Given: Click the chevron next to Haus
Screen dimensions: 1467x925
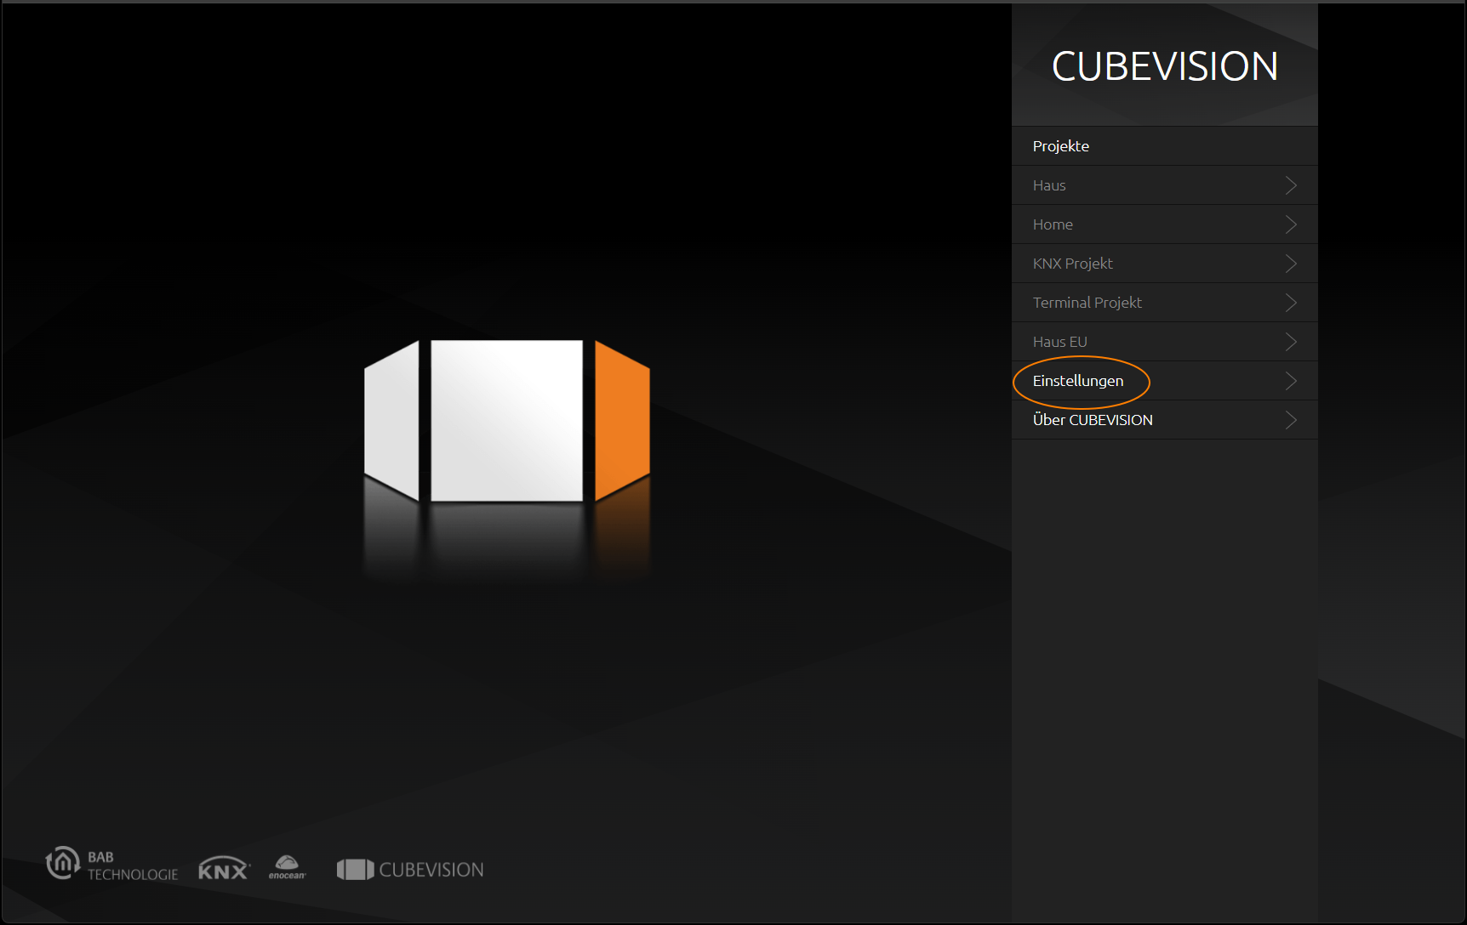Looking at the screenshot, I should tap(1291, 185).
